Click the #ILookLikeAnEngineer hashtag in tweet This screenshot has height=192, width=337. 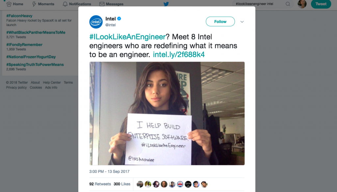point(127,37)
